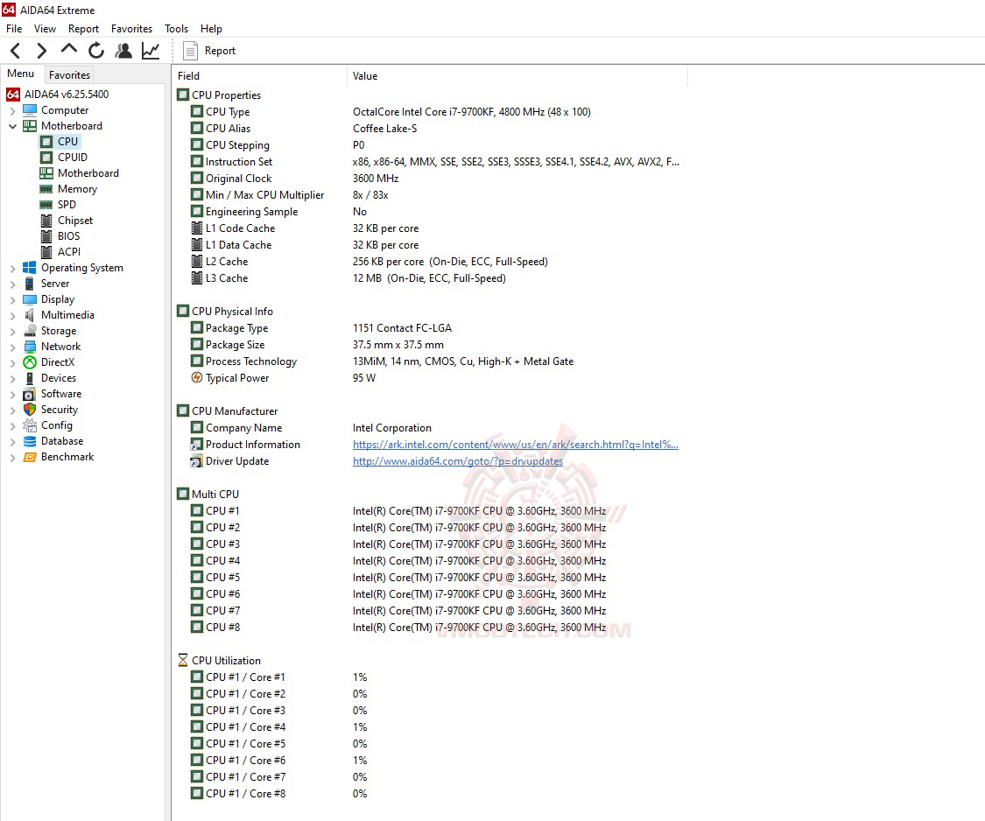Open the File menu
985x821 pixels.
pyautogui.click(x=14, y=28)
